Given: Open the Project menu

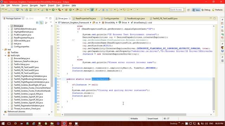Looking at the screenshot, I should [x=51, y=6].
